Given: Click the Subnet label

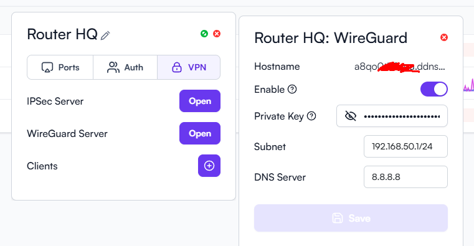Looking at the screenshot, I should click(x=270, y=146).
